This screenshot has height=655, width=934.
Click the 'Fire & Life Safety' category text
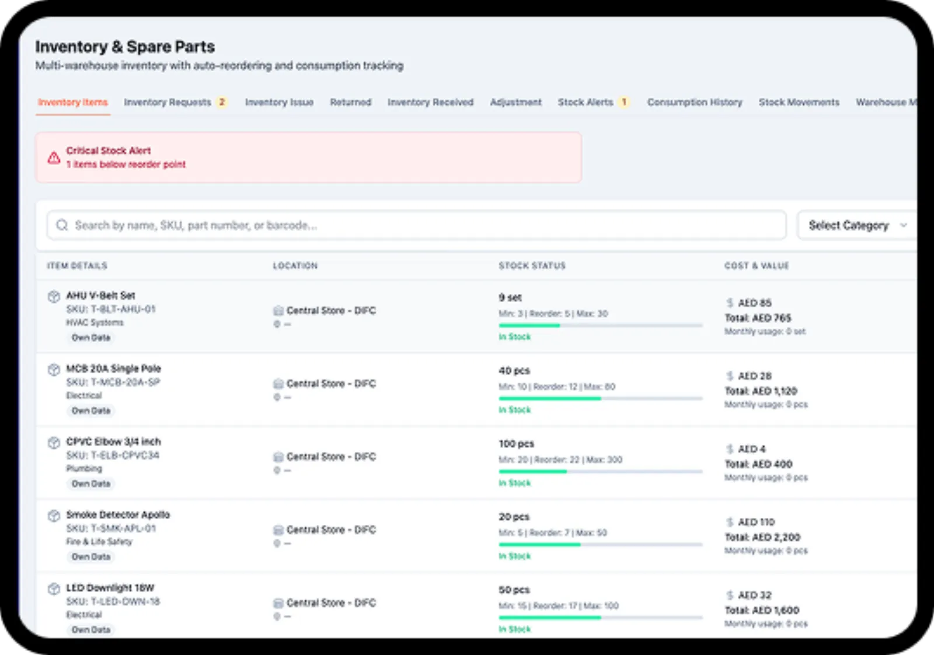coord(99,542)
